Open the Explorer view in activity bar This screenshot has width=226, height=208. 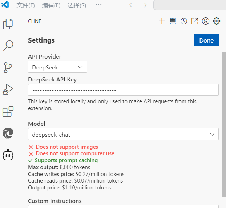click(8, 24)
